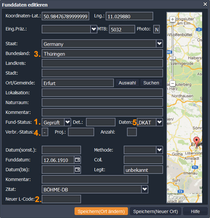Click the Neuer L-Code input field

tap(61, 199)
